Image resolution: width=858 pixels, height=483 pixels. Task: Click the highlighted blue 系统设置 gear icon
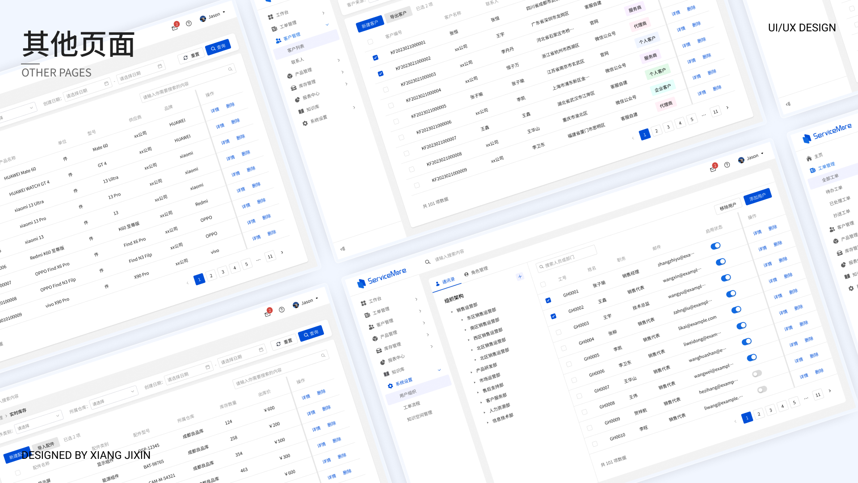390,386
